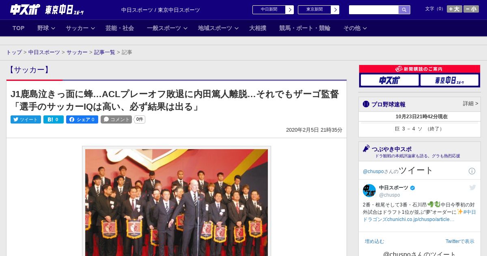
Task: Open 詳細 > for baseball scores
Action: click(470, 104)
